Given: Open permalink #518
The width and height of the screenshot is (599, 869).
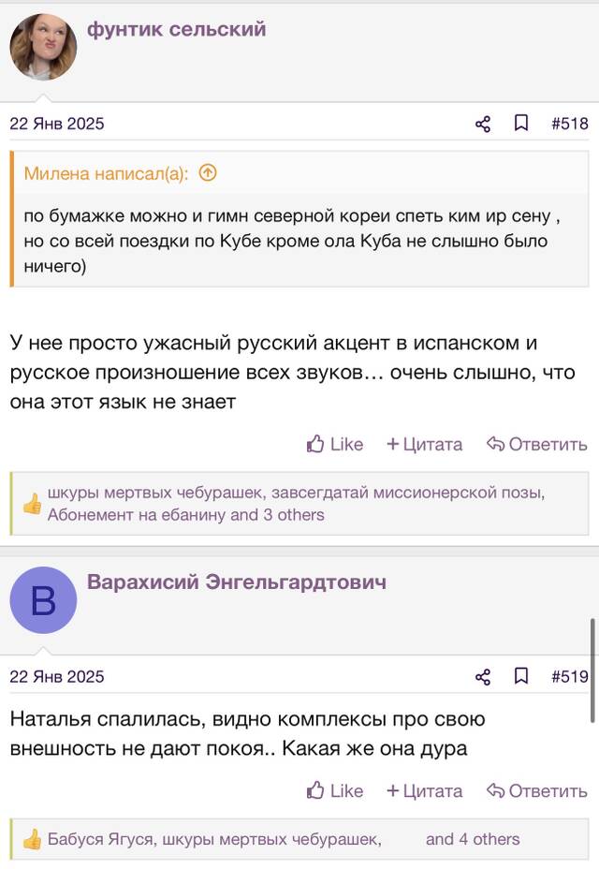Looking at the screenshot, I should (x=570, y=123).
